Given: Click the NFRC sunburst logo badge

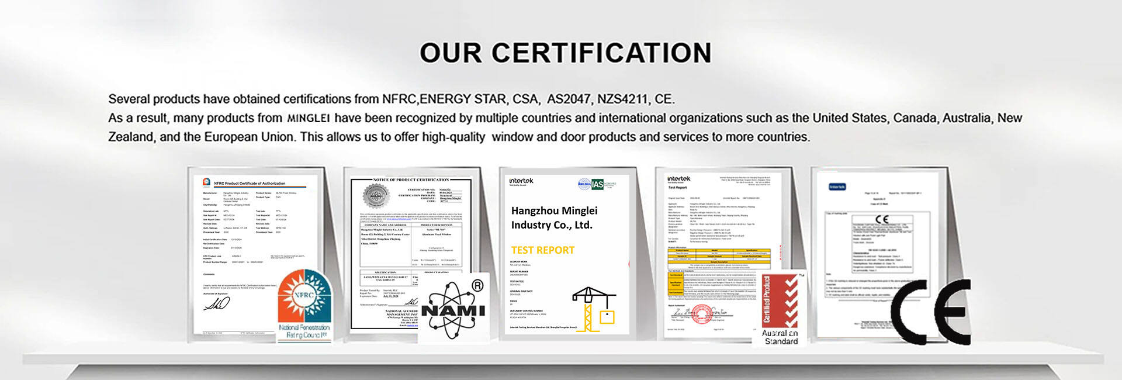Looking at the screenshot, I should pyautogui.click(x=304, y=306).
